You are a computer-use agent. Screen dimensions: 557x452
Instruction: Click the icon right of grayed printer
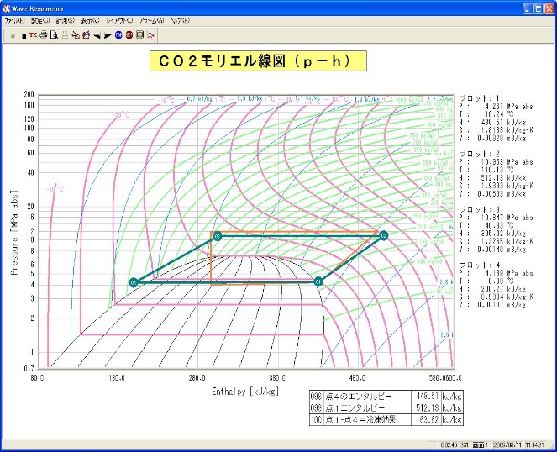click(x=76, y=34)
